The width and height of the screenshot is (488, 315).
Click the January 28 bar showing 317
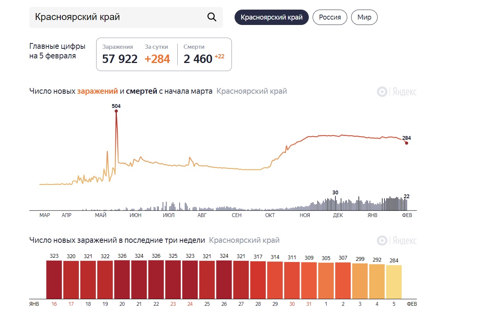[258, 280]
